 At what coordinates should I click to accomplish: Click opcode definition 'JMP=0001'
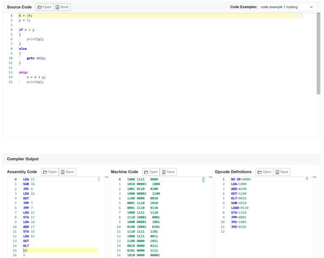tap(239, 218)
